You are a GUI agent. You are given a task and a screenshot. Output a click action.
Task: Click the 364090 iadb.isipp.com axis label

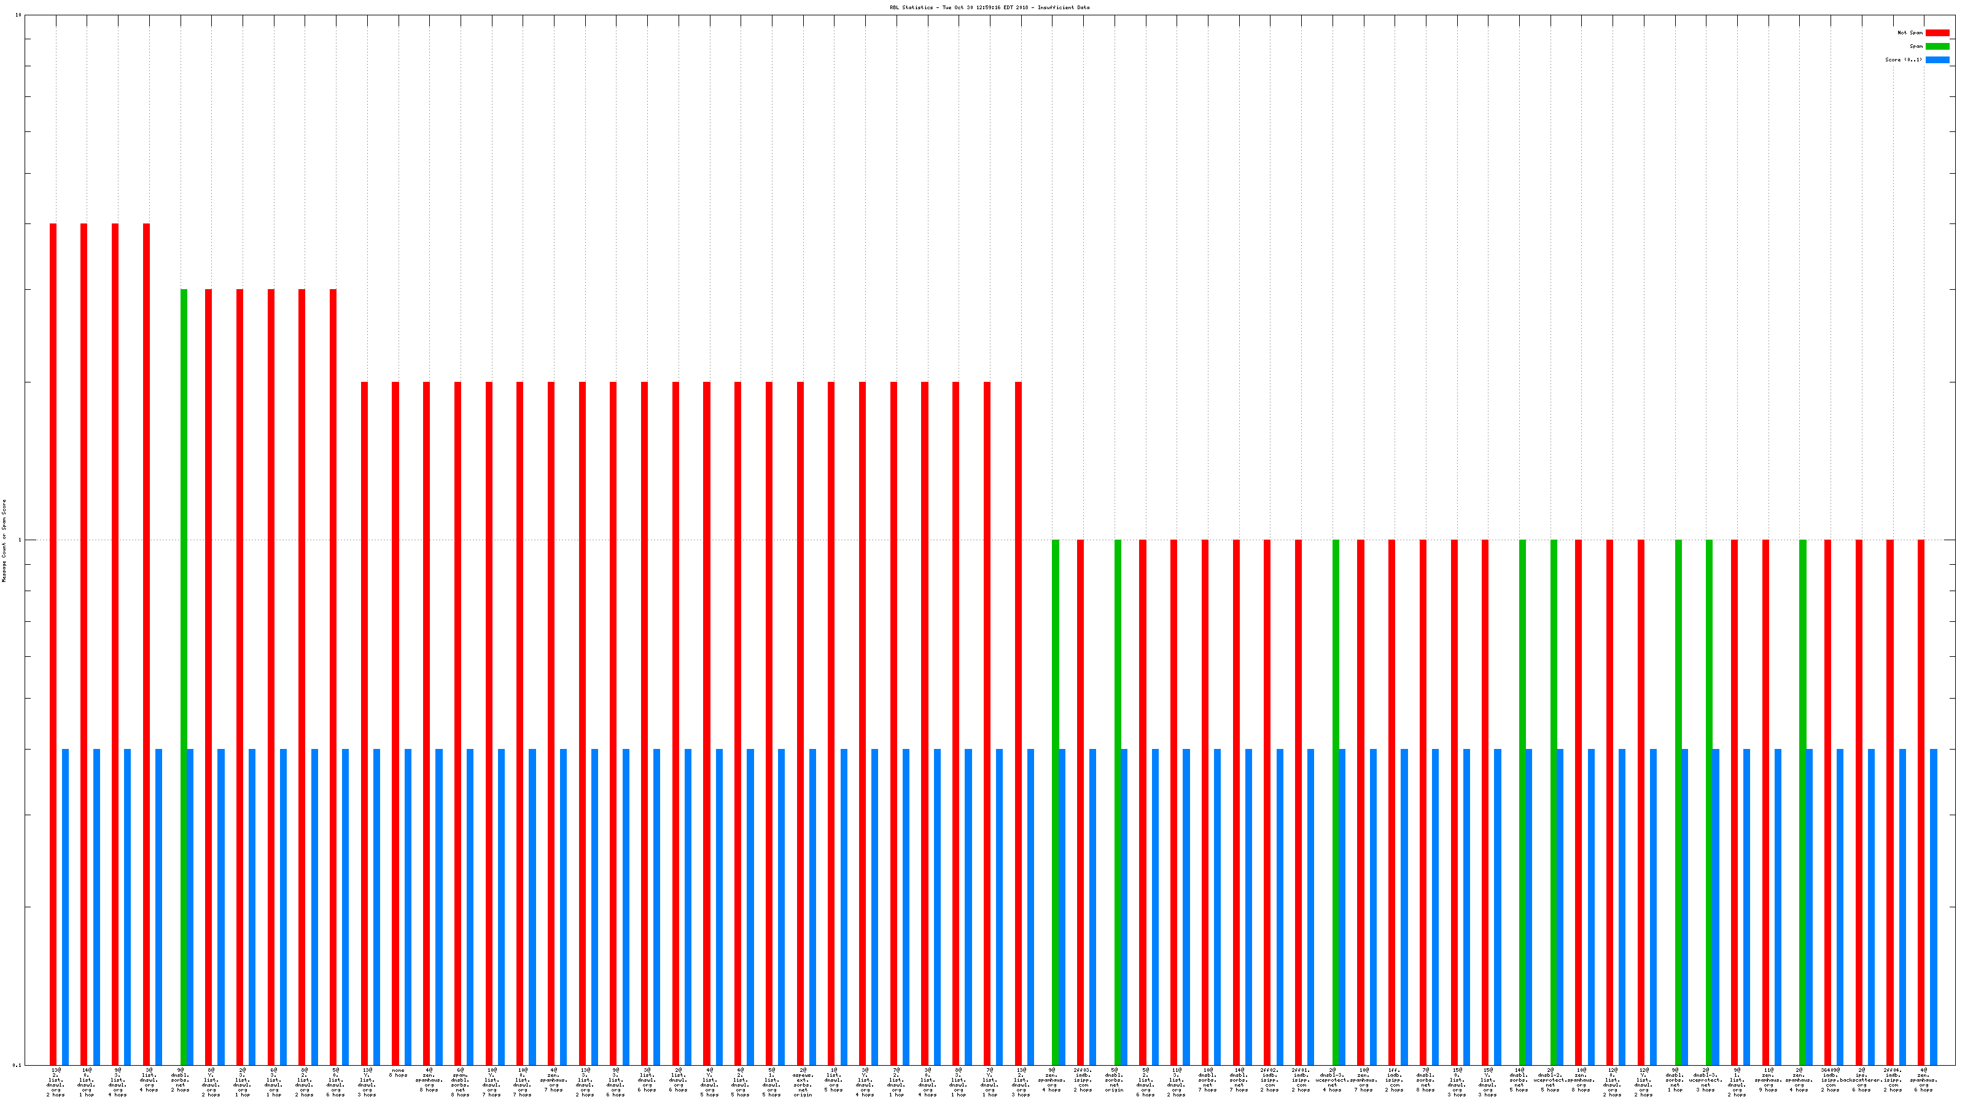click(1830, 1080)
